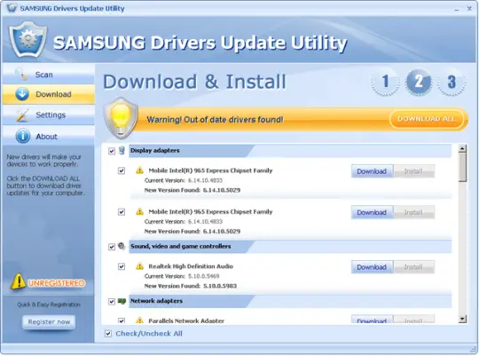
Task: Click the blue down-arrow Download icon
Action: coord(22,94)
